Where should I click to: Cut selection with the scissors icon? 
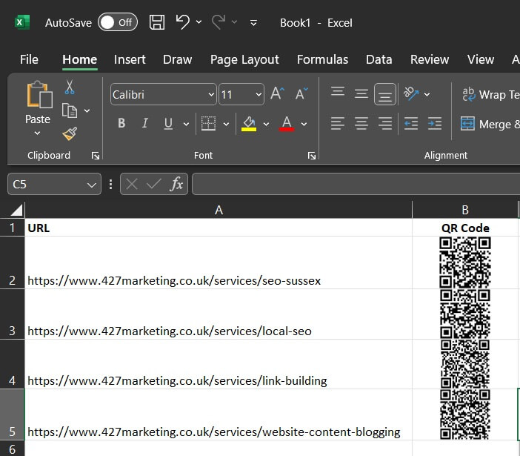pos(70,87)
